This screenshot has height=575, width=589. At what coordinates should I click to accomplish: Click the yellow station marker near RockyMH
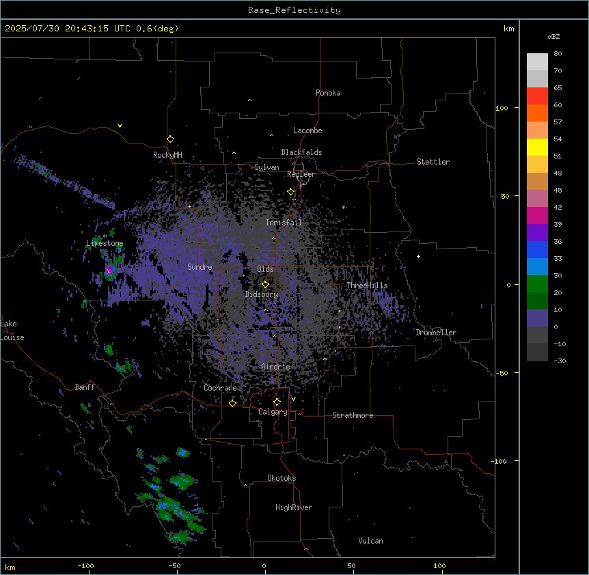(171, 139)
